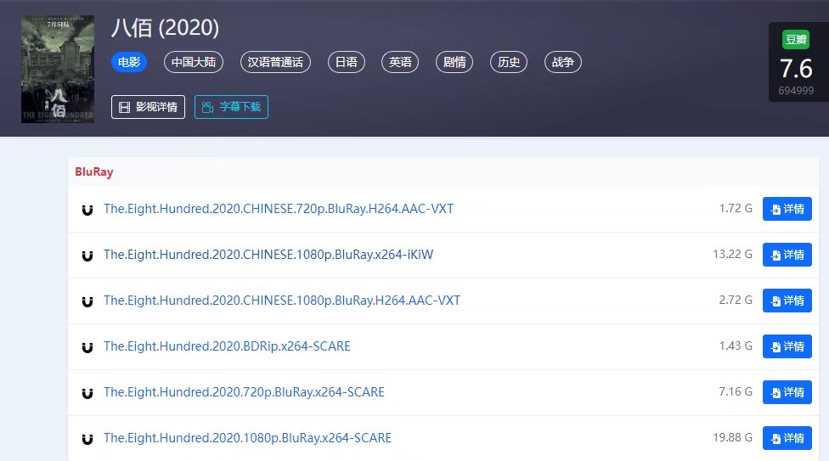This screenshot has width=829, height=461.
Task: Click magnet icon for 1080p H264.AAC-VXT release
Action: point(87,301)
